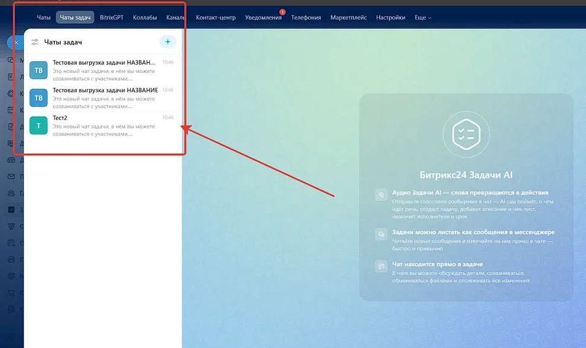Click the target goal icon in sidebar
The height and width of the screenshot is (348, 586).
tap(11, 276)
